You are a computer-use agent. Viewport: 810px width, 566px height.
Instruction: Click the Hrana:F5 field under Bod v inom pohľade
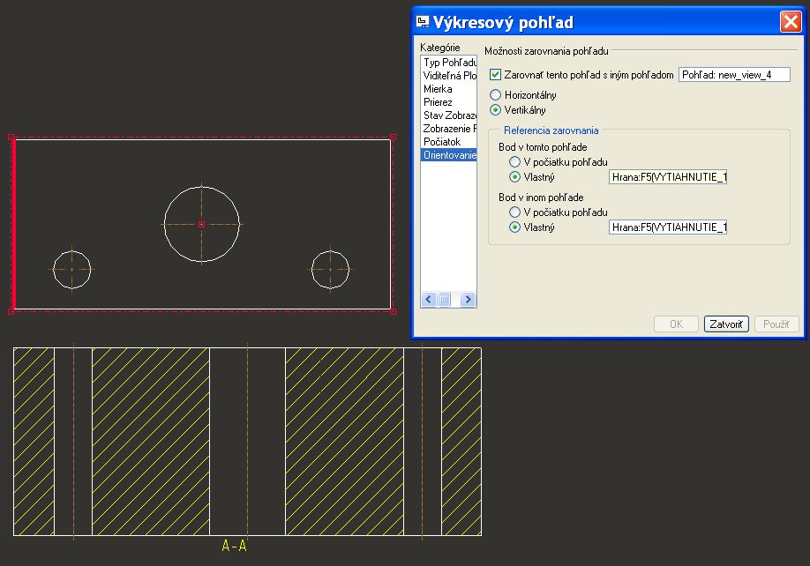668,227
